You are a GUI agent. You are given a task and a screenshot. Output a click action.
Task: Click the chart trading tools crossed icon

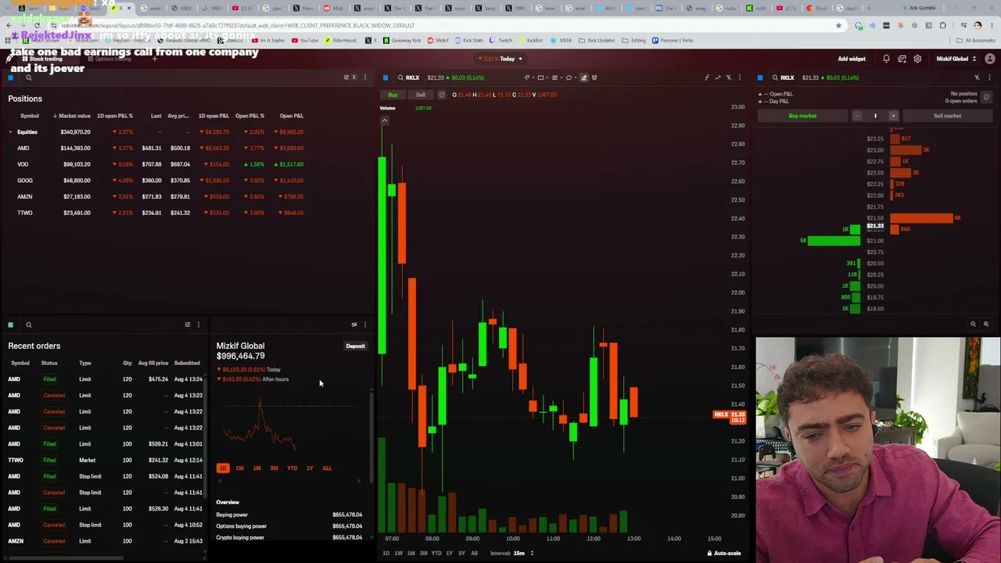[729, 77]
